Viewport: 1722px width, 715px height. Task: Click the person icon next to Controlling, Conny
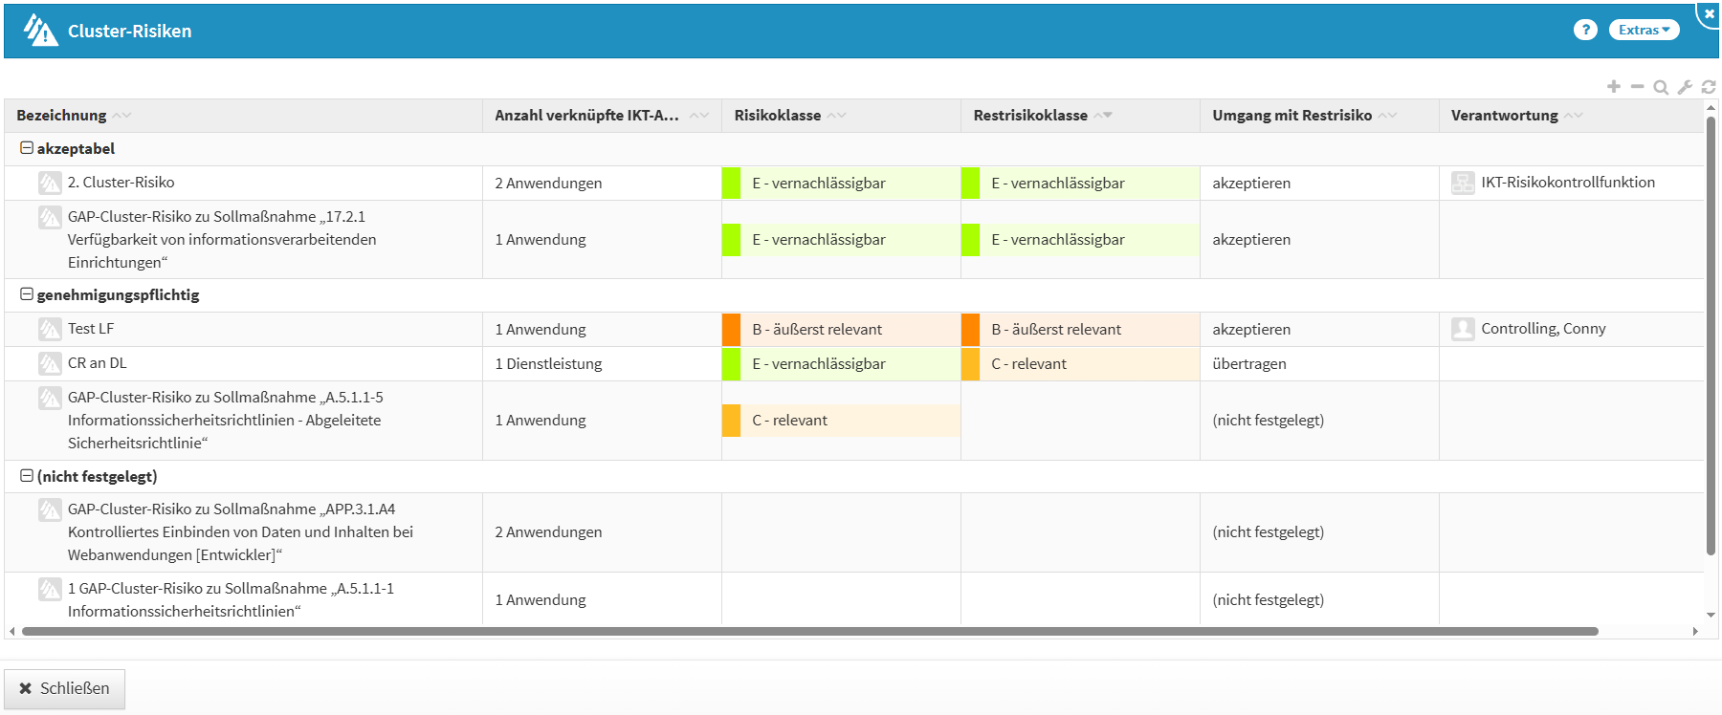(1463, 329)
